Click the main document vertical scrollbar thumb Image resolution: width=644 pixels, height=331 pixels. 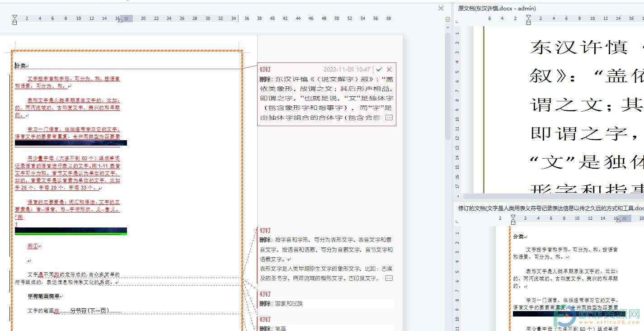click(x=448, y=86)
